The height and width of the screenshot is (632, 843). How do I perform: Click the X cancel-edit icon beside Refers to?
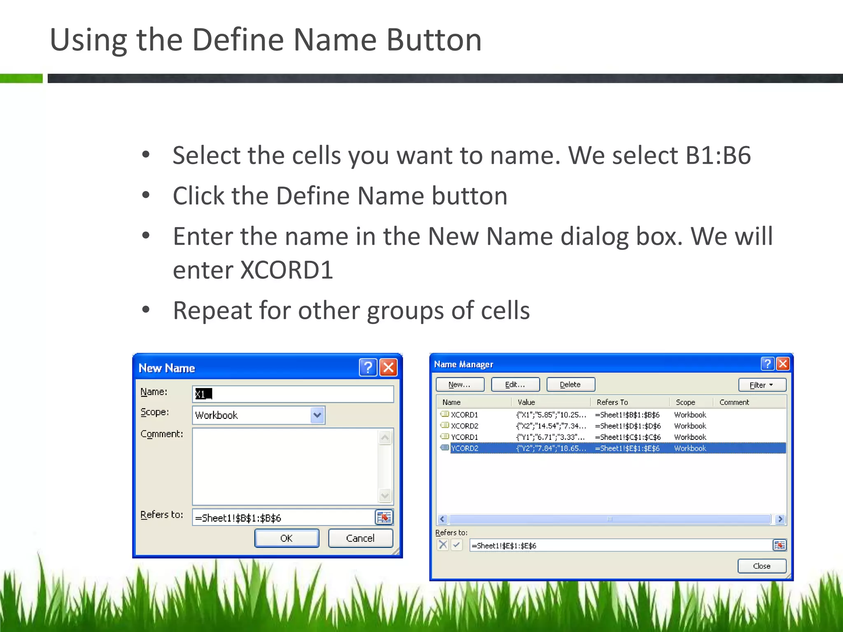443,545
